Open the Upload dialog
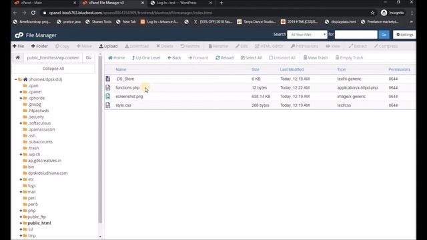This screenshot has width=427, height=240. (x=108, y=46)
